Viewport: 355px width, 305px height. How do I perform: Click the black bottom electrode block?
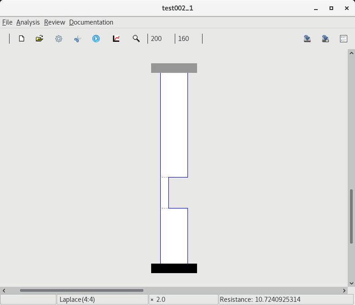[x=174, y=268]
